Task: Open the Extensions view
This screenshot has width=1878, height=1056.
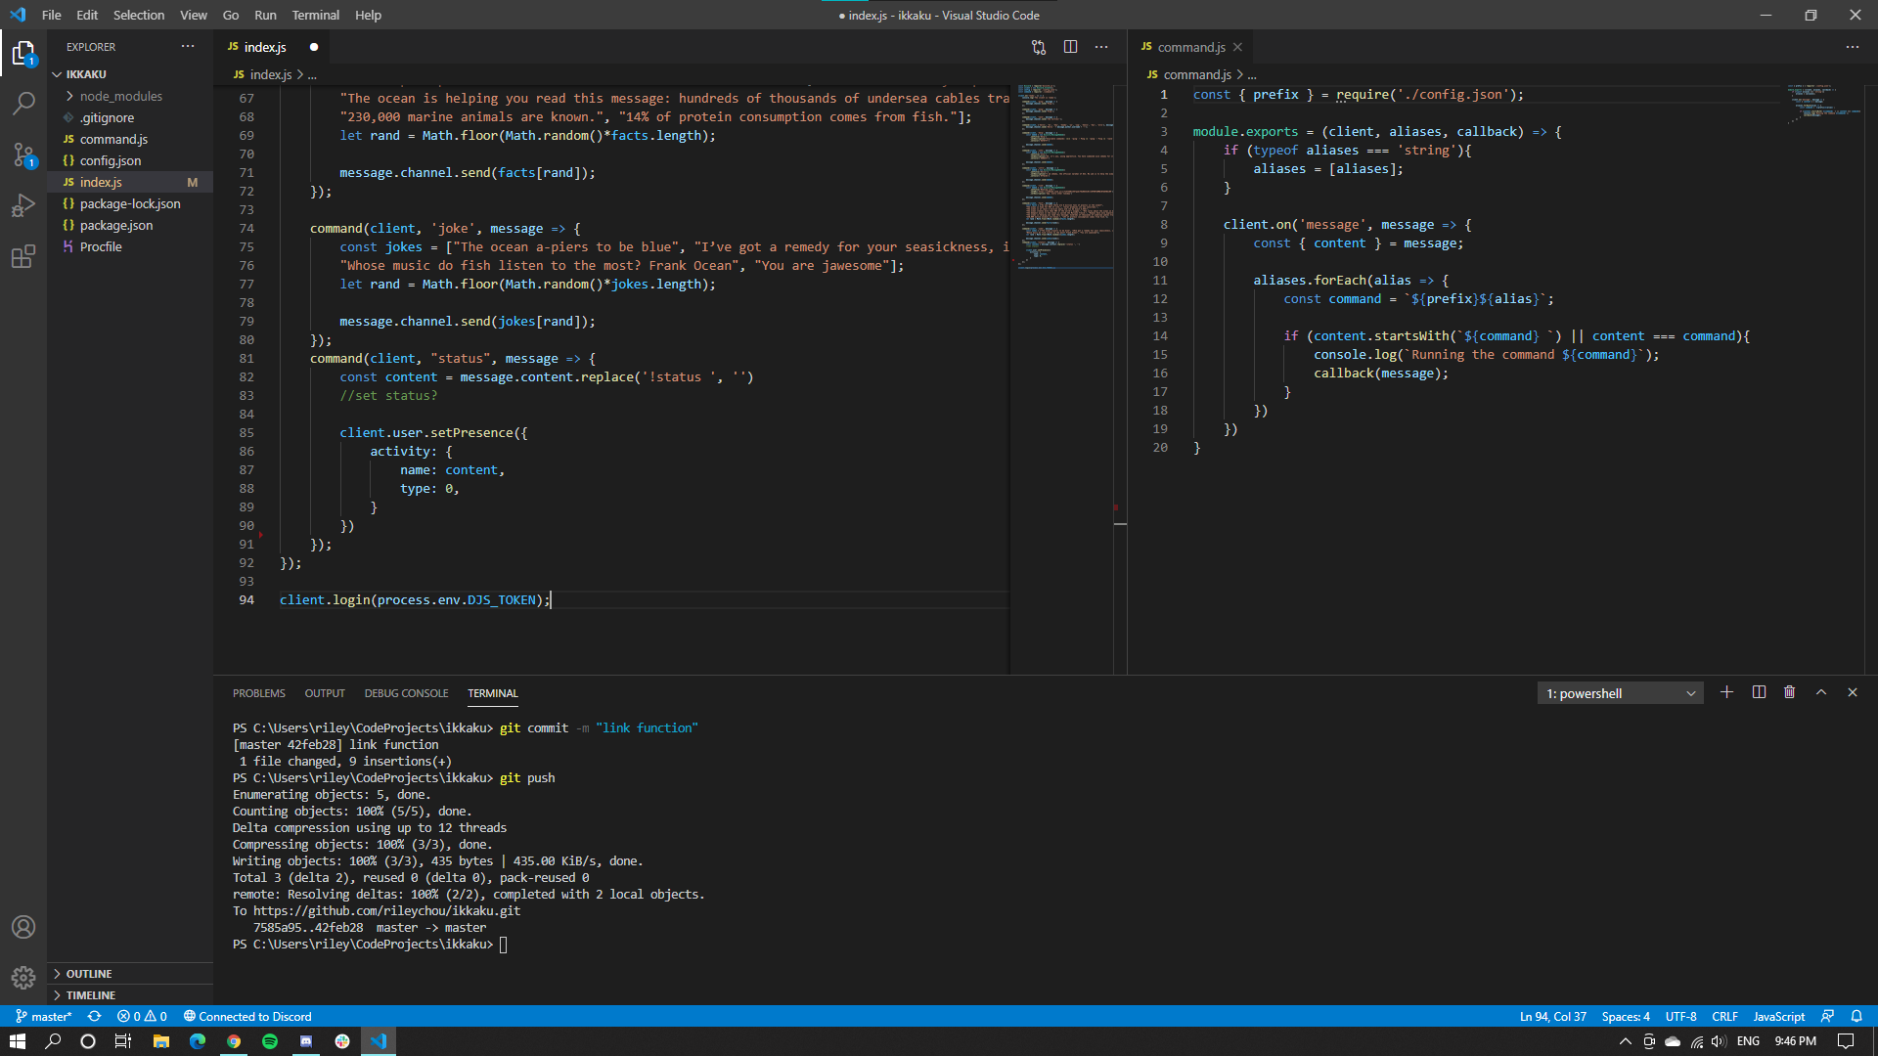Action: click(x=23, y=257)
